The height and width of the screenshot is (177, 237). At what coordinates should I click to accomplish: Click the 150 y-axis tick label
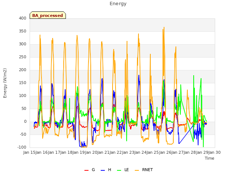(23, 83)
